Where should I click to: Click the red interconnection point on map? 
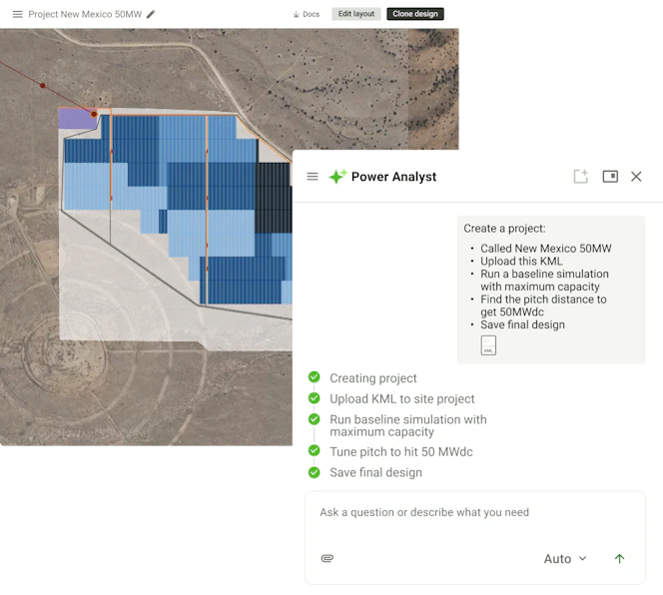(94, 114)
